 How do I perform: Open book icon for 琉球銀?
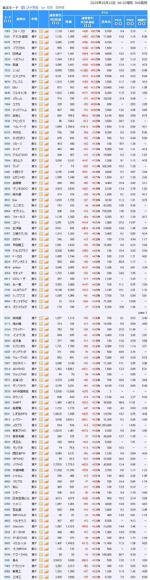[41, 318]
